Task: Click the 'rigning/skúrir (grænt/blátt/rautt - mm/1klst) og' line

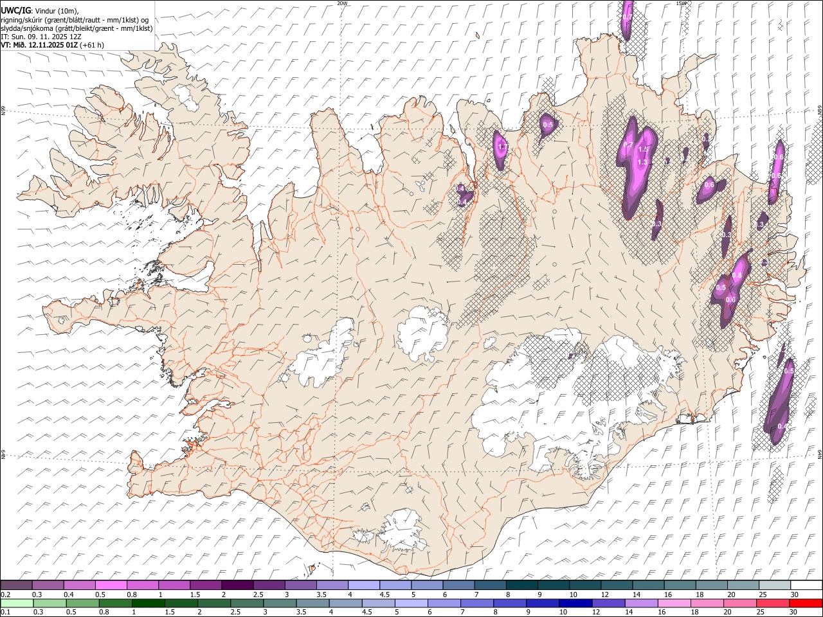Action: [75, 19]
